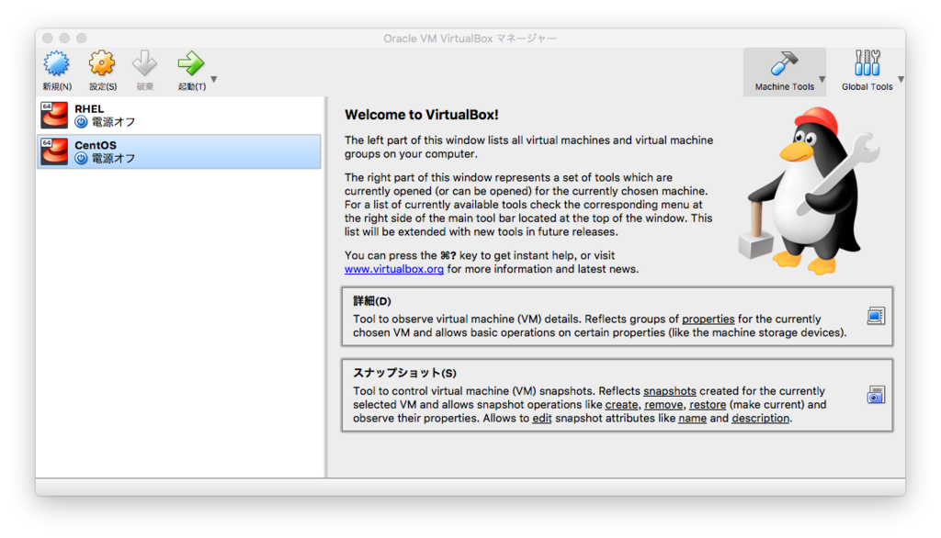Select the CentOS virtual machine
941x538 pixels.
(x=179, y=151)
